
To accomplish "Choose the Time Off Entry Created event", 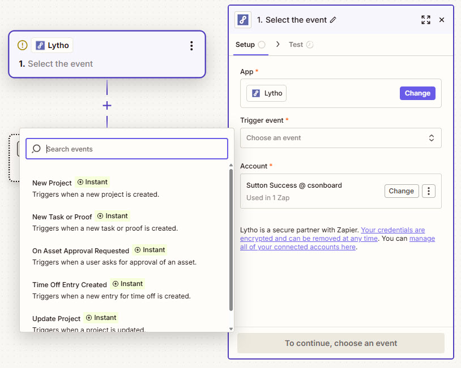I will [126, 290].
